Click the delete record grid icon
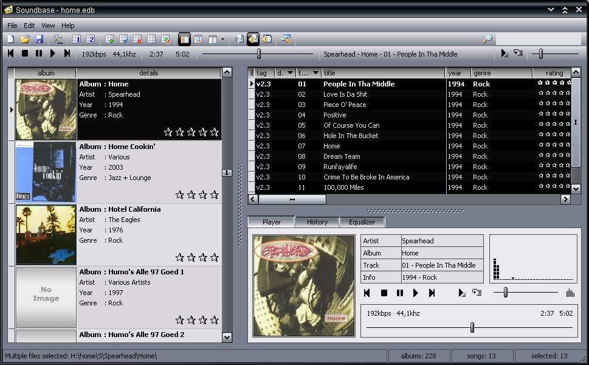Viewport: 589px width, 365px height. 137,40
